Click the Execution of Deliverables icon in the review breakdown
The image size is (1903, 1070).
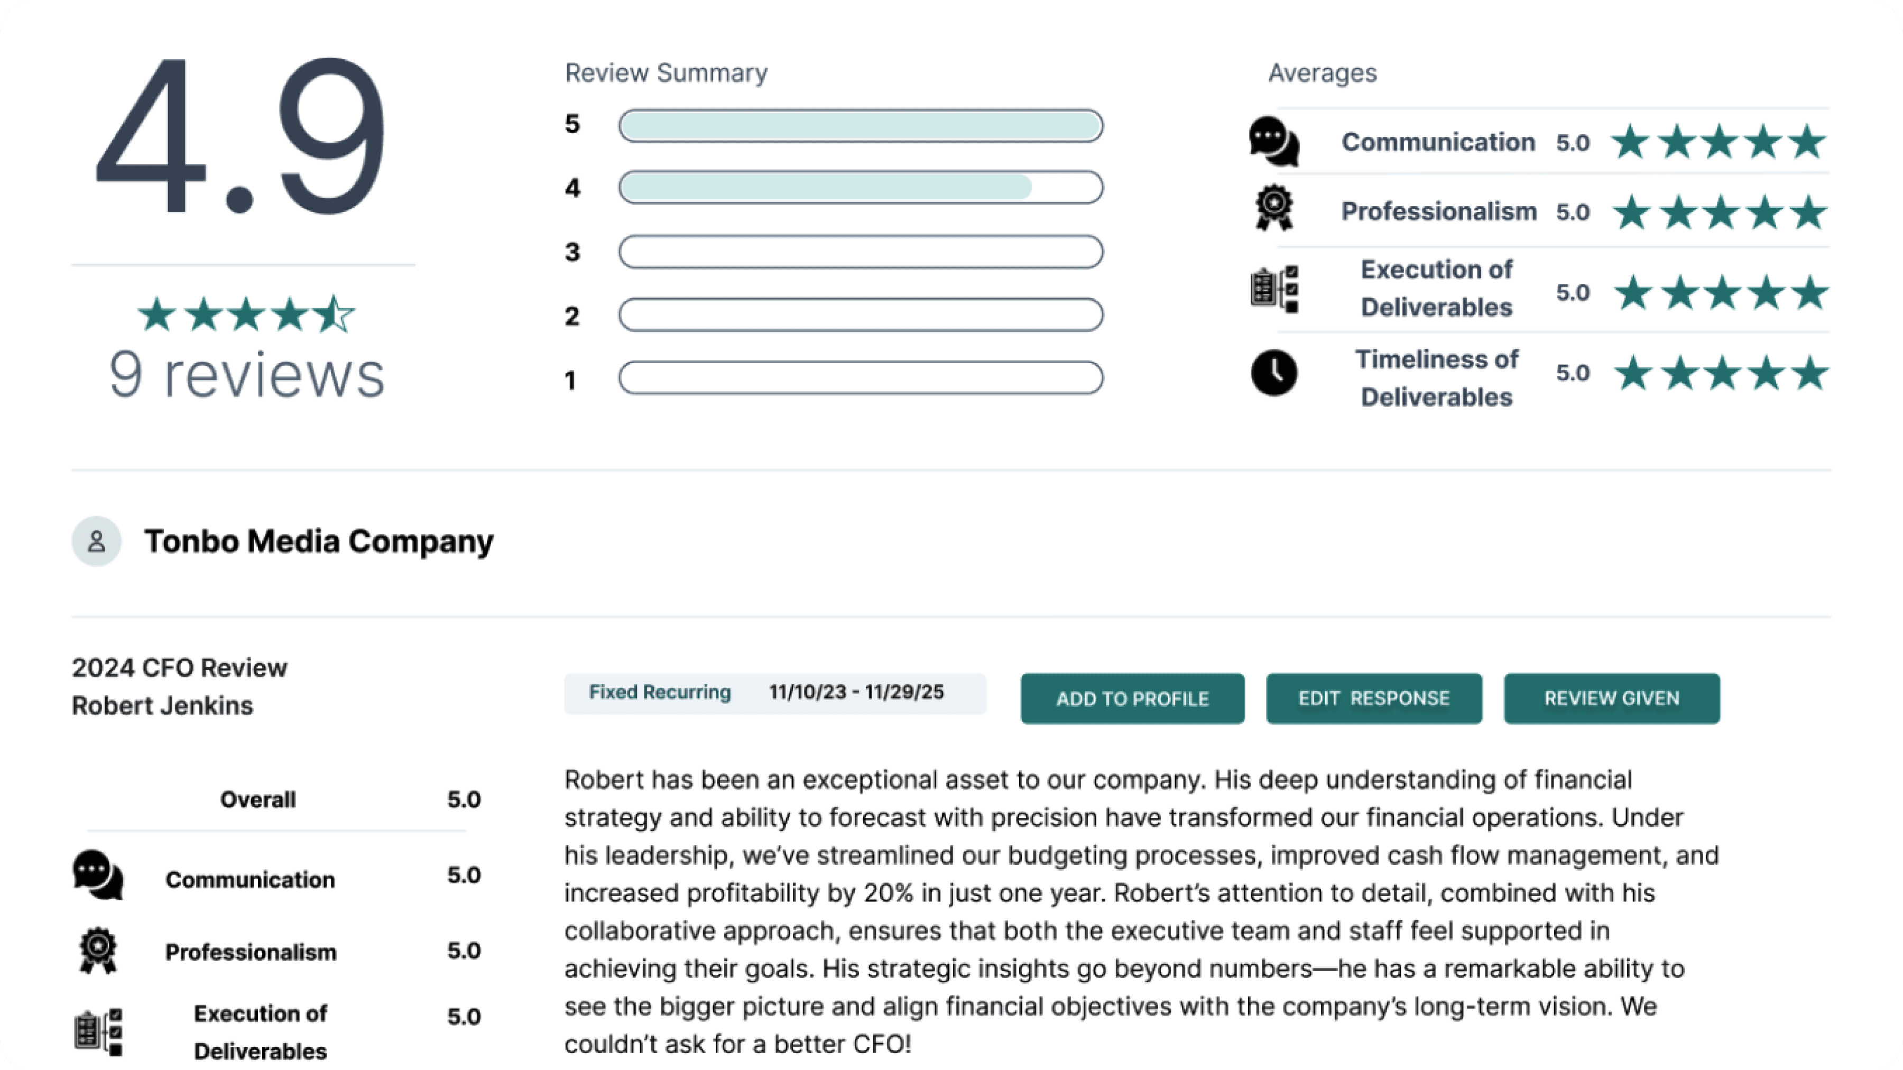click(x=98, y=1031)
